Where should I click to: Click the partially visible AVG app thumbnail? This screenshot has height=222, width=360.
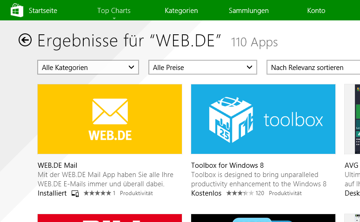point(352,119)
